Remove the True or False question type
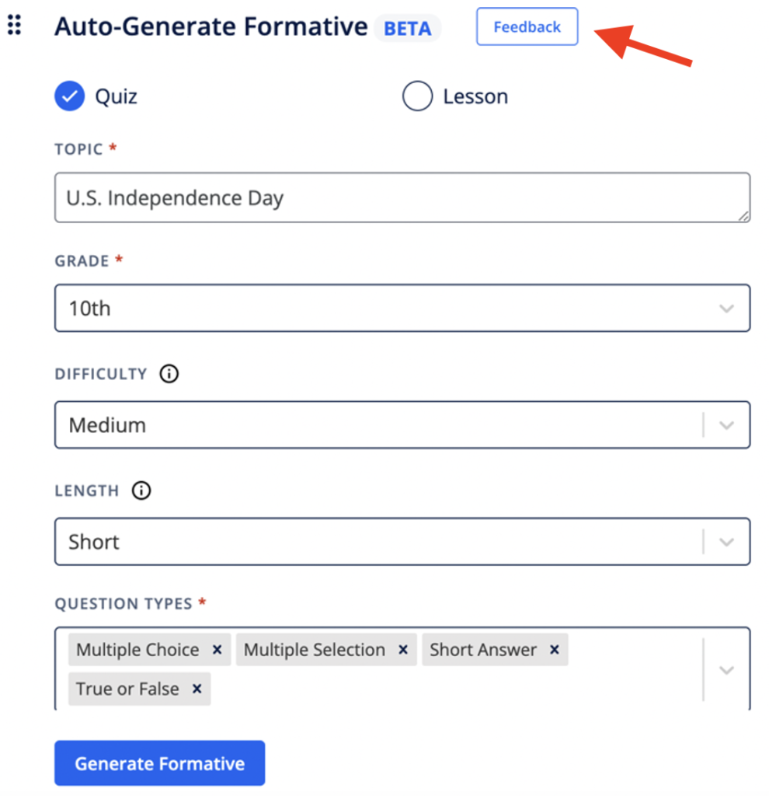The image size is (769, 796). point(197,689)
